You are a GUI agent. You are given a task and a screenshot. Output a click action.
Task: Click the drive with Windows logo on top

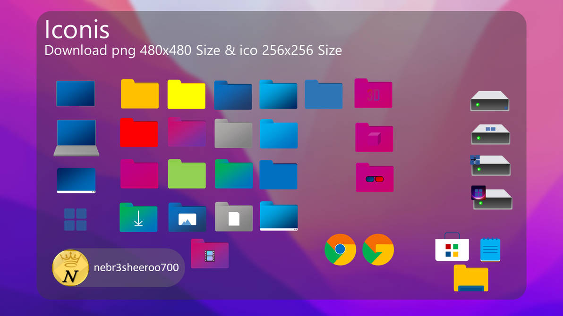(490, 134)
